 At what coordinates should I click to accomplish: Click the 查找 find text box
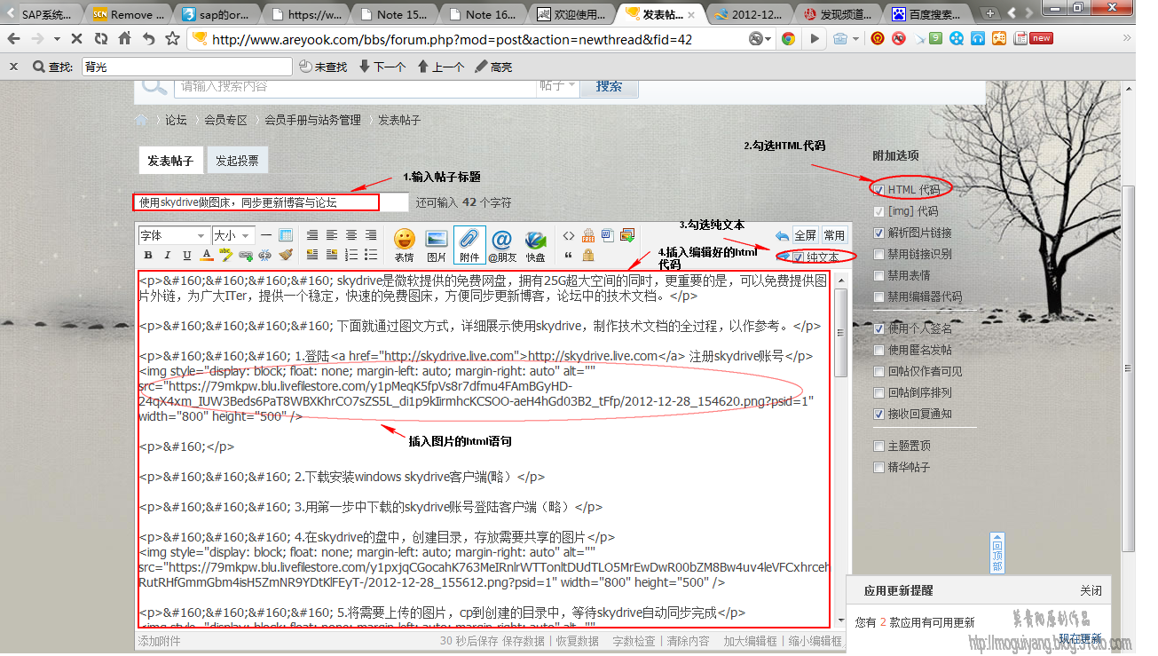[186, 67]
